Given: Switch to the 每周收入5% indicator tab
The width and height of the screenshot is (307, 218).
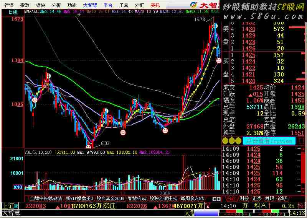Looking at the screenshot, I should [x=192, y=198].
